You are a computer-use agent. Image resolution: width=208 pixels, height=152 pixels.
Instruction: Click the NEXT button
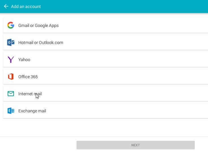[x=136, y=145]
